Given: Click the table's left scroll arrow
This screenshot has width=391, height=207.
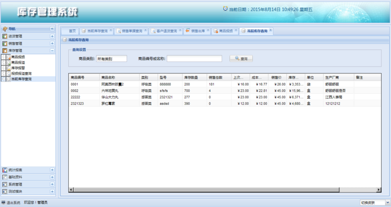Looking at the screenshot, I should [x=71, y=190].
